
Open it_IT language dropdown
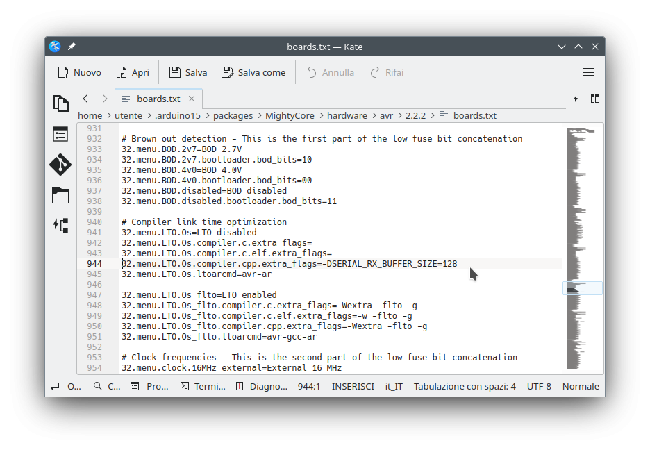click(x=394, y=386)
